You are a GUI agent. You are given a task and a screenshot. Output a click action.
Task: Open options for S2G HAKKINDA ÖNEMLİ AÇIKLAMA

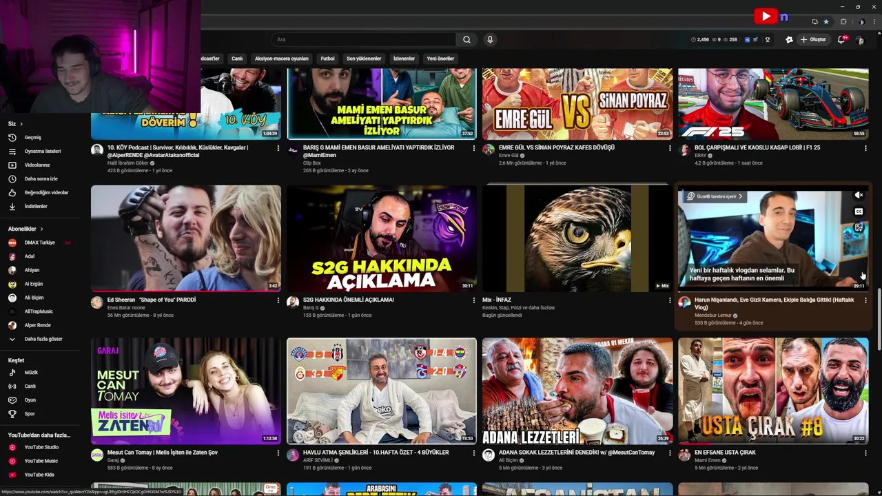point(473,300)
